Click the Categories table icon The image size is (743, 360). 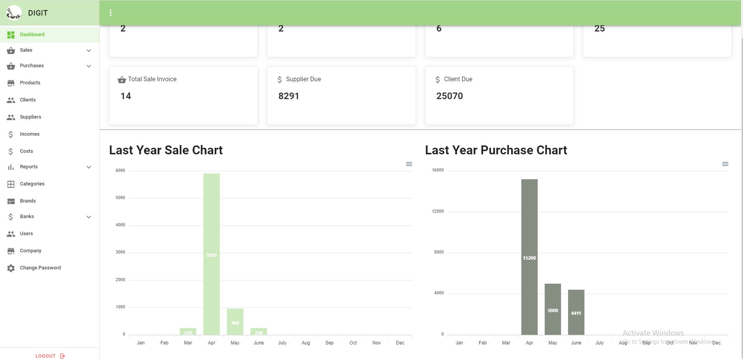point(11,184)
